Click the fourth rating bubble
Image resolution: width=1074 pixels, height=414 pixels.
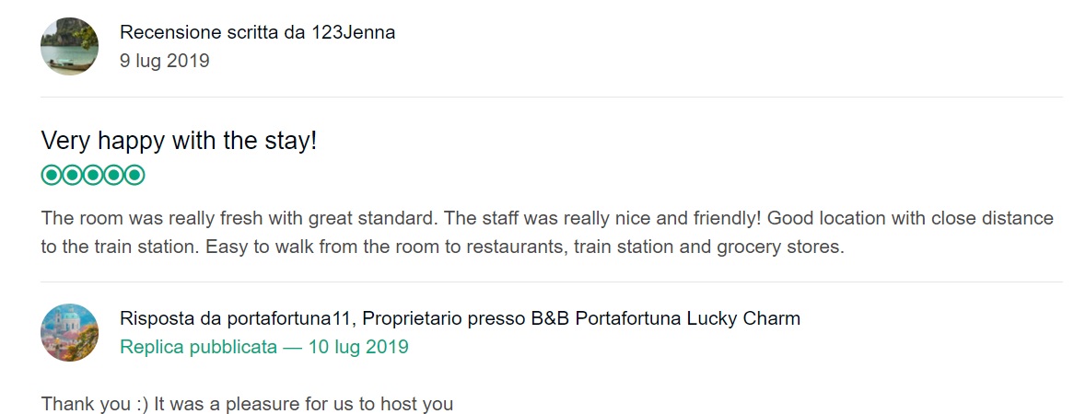coord(113,175)
